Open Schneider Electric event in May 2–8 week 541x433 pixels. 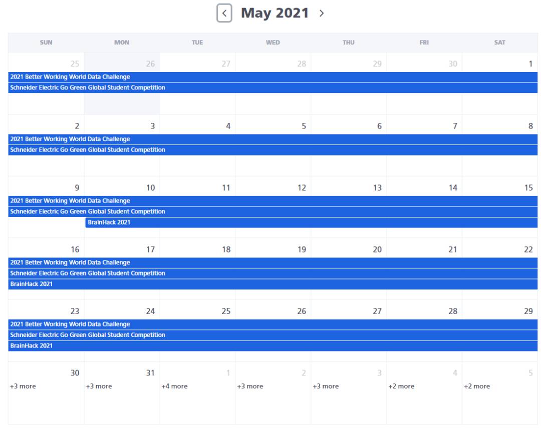(x=273, y=150)
